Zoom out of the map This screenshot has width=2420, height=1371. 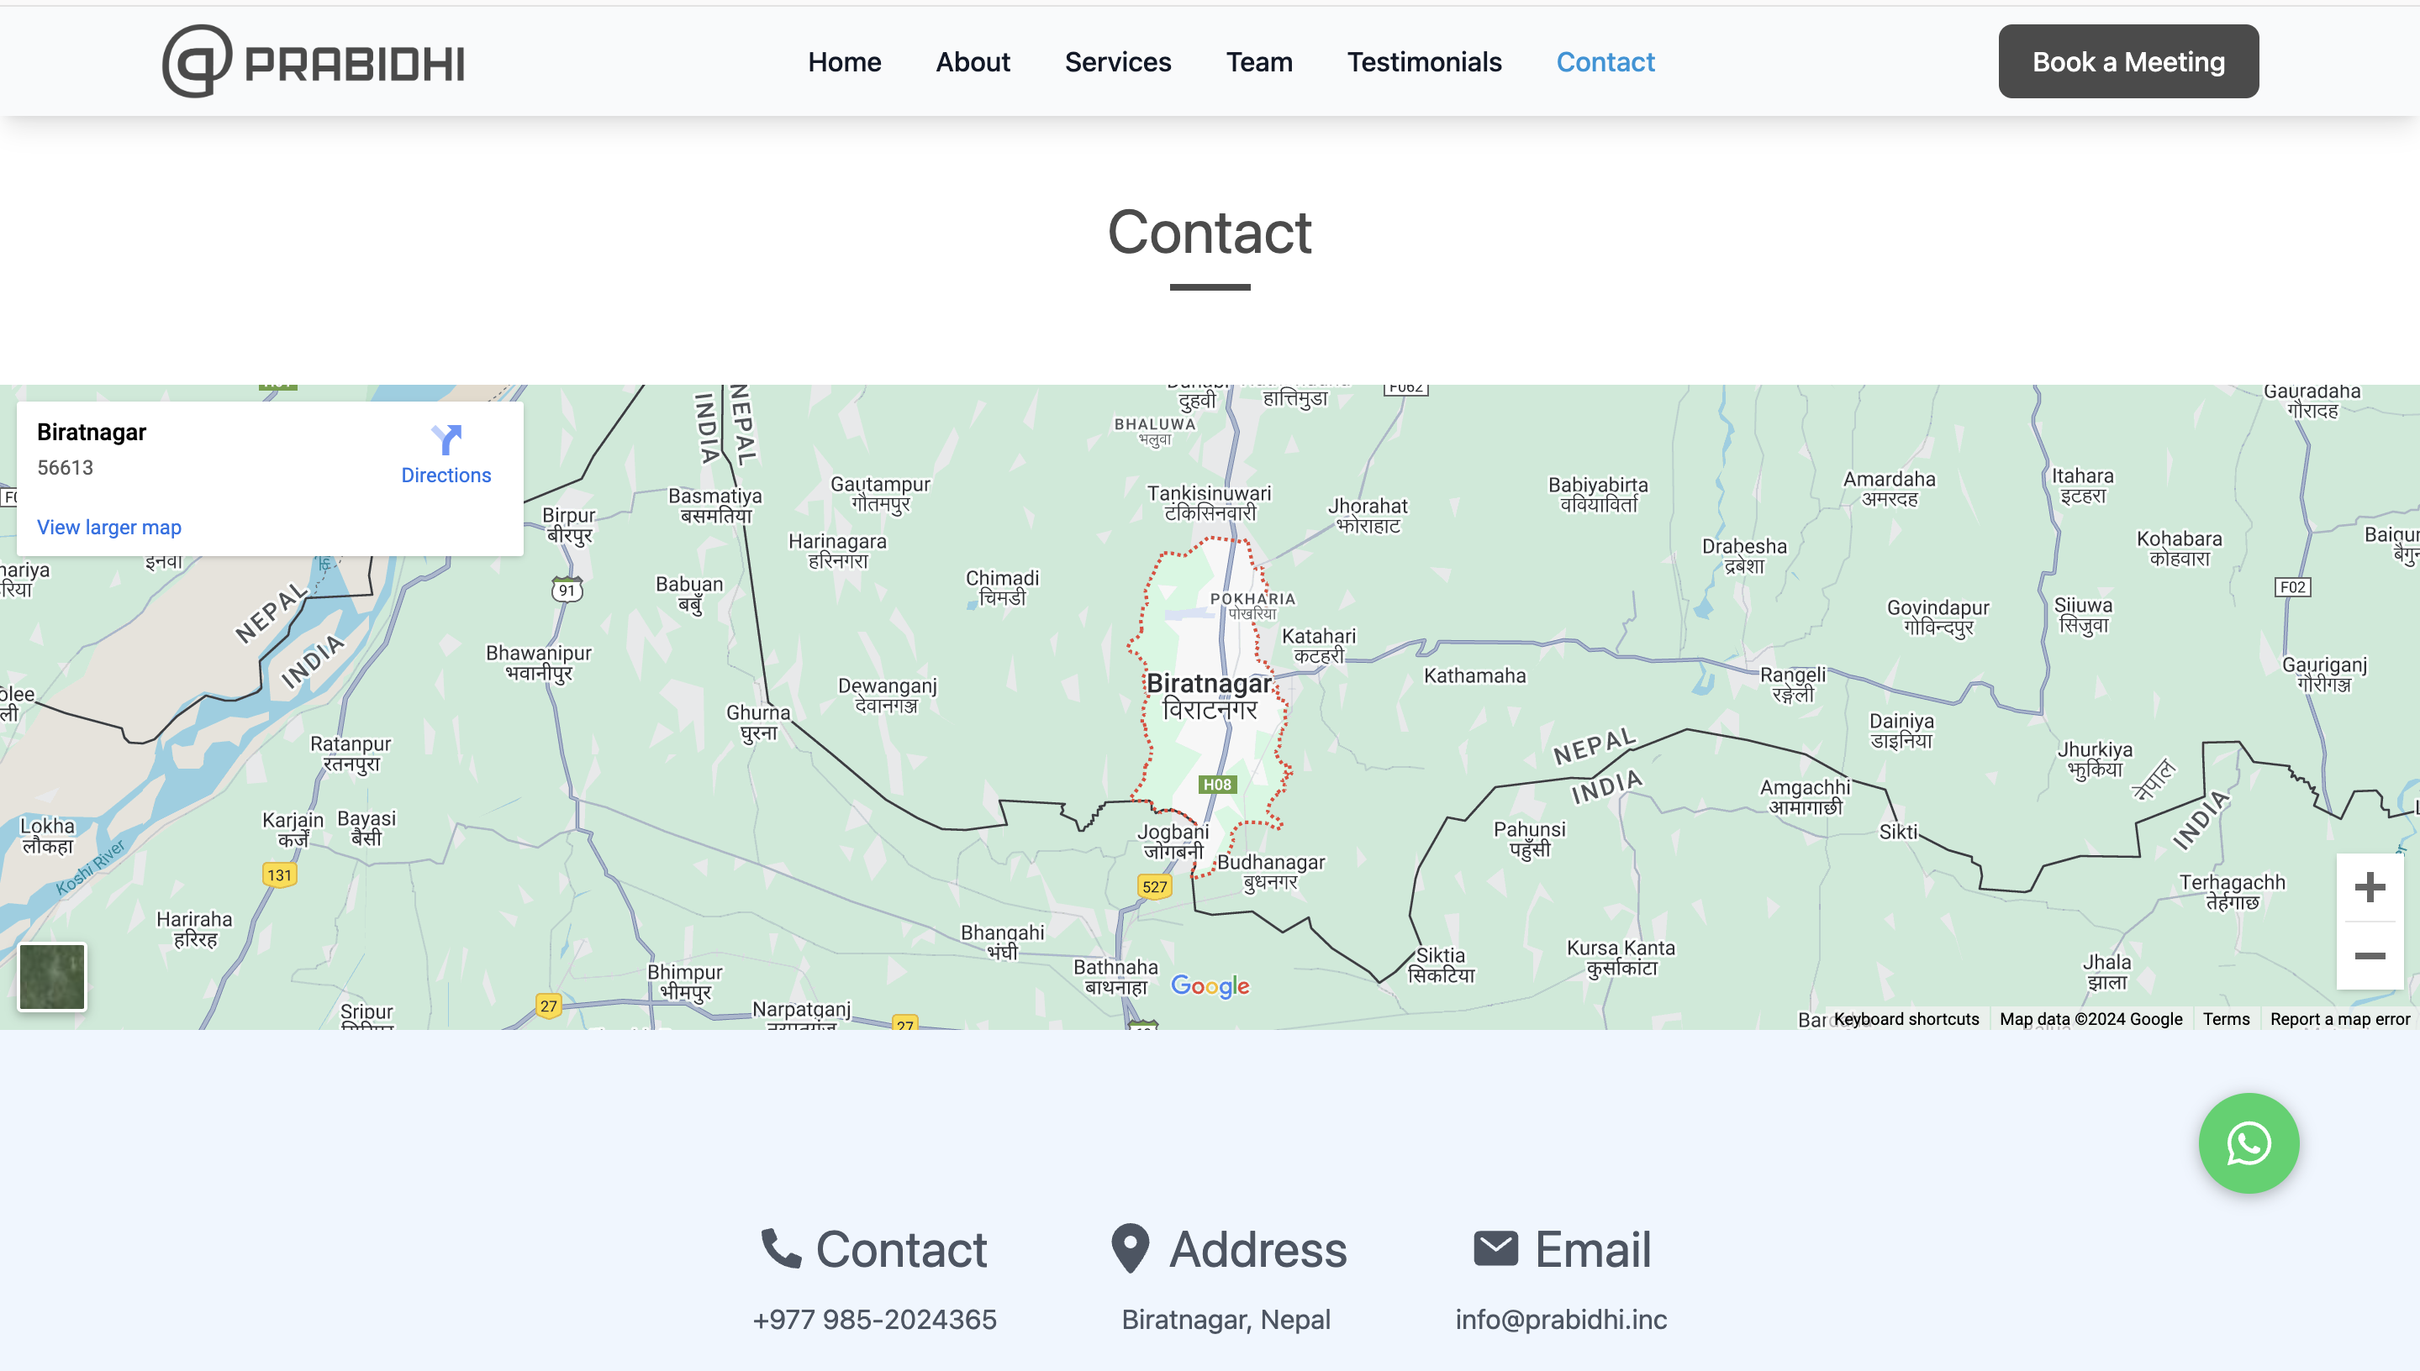pos(2369,956)
